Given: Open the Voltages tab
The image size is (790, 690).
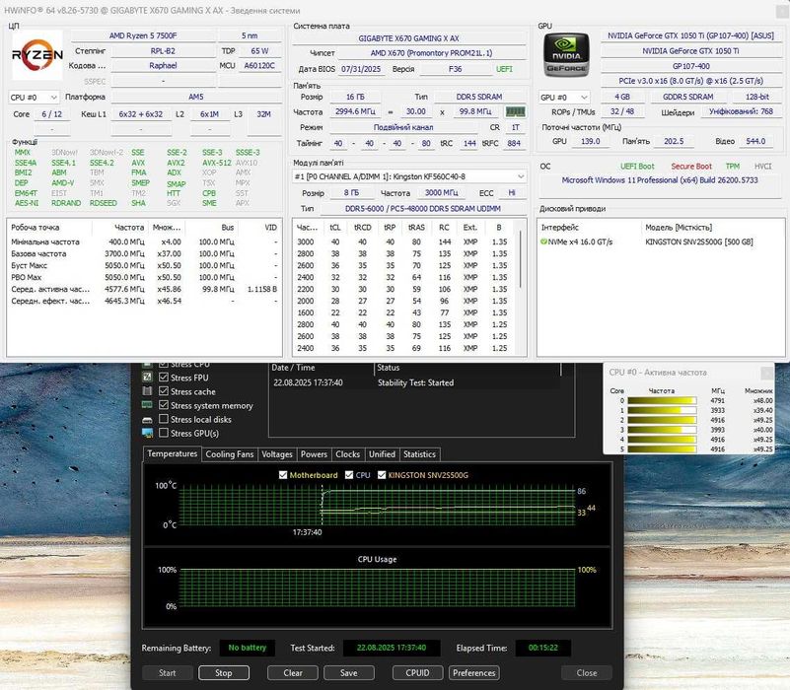Looking at the screenshot, I should point(276,454).
